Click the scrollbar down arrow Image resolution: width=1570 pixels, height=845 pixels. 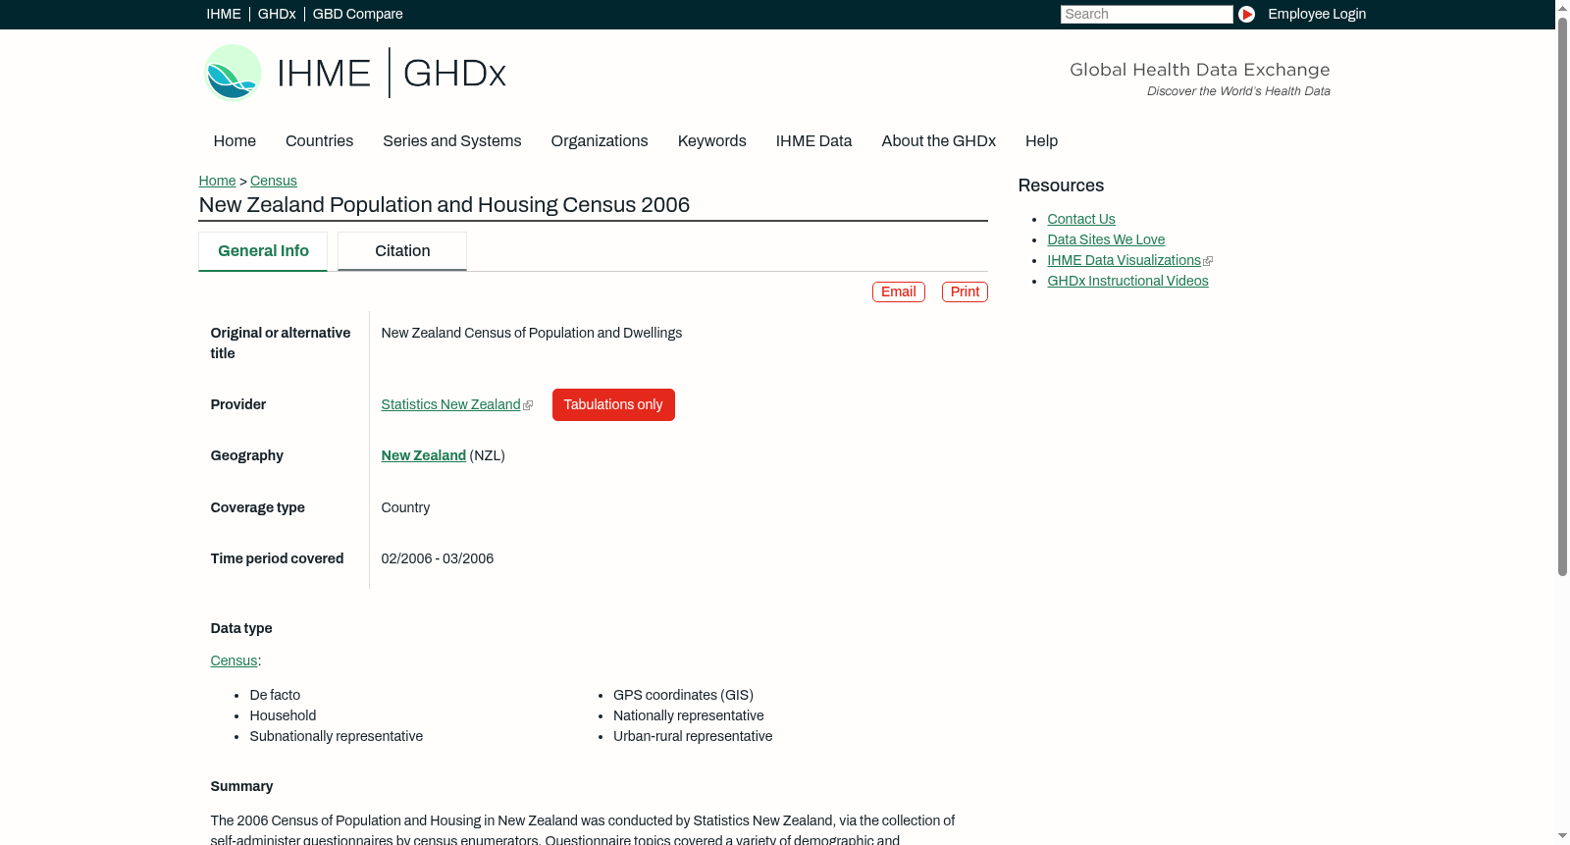click(1562, 836)
